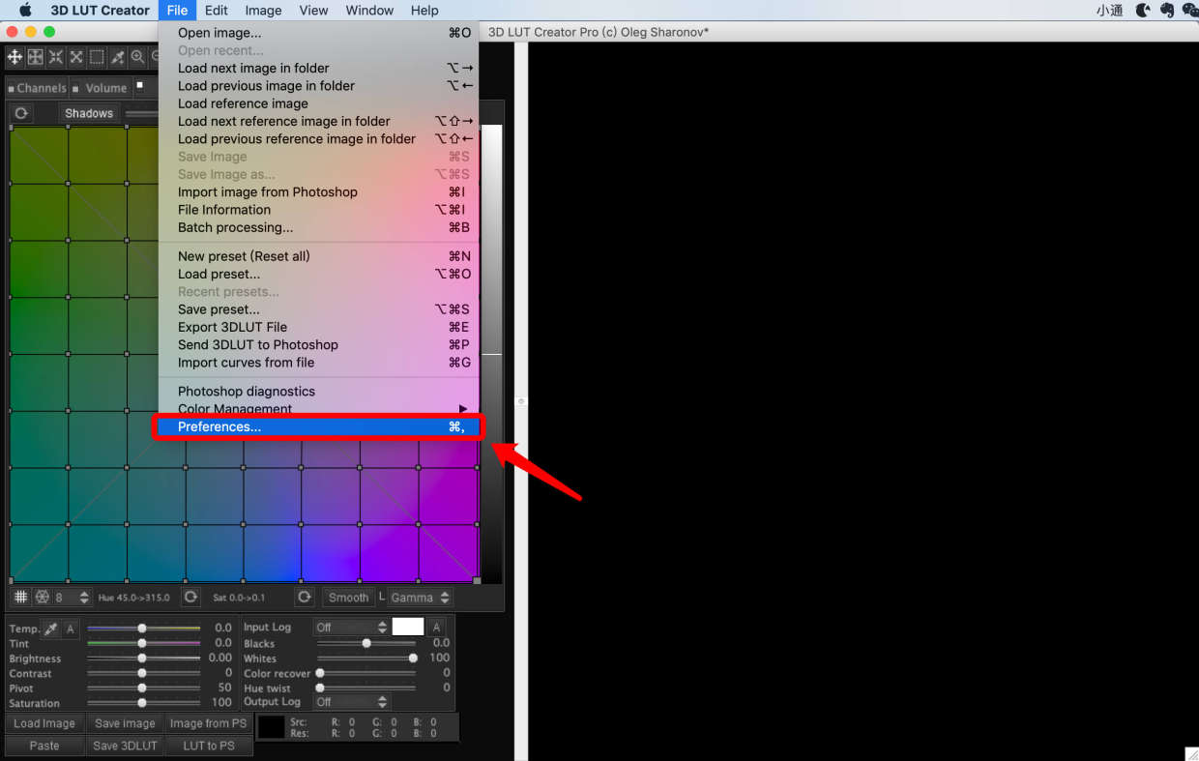Reset the Hue range with refresh icon

click(x=191, y=598)
